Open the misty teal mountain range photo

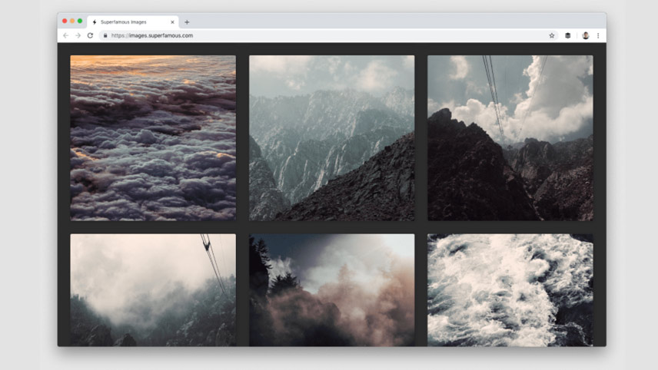pyautogui.click(x=331, y=138)
